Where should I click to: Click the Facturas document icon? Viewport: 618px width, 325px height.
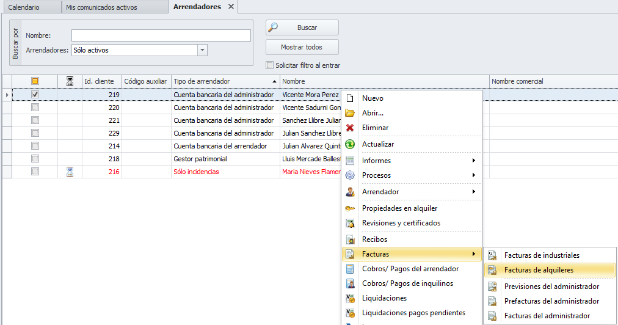349,254
